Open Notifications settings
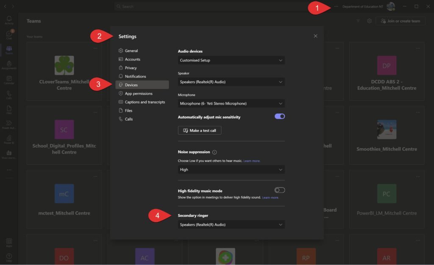This screenshot has height=265, width=434. tap(142, 76)
